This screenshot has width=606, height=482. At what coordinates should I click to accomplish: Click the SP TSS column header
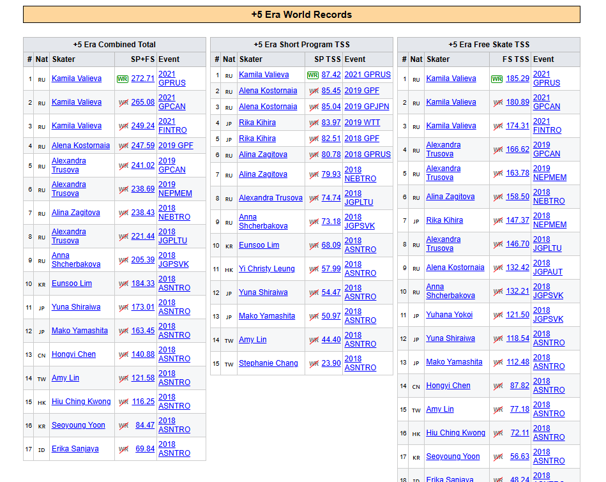(x=327, y=59)
